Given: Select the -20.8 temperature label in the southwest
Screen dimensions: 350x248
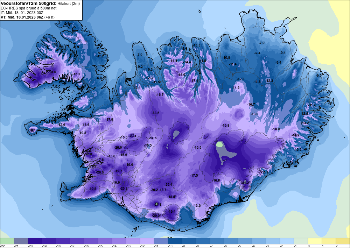Looking at the screenshot, I should (89, 154).
